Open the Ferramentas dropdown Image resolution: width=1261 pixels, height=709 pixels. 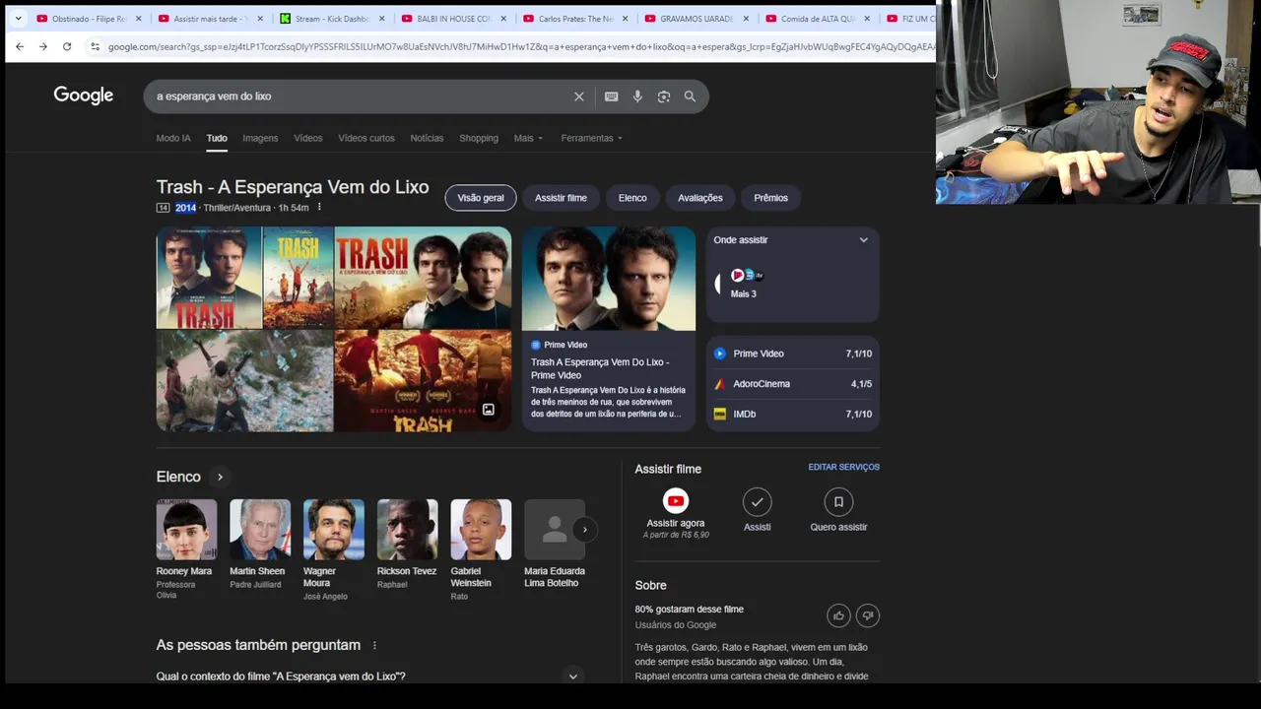pos(591,138)
